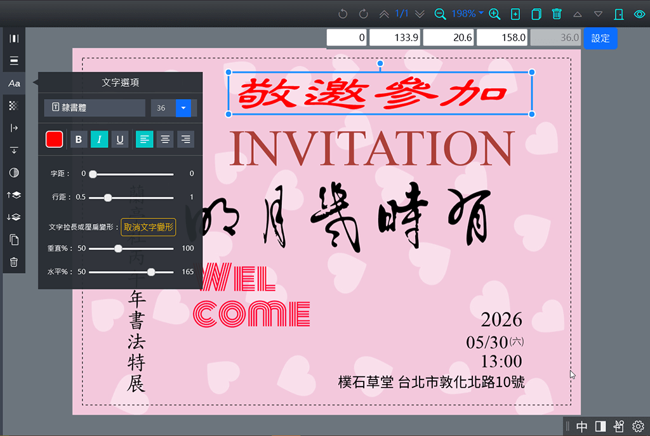
Task: Click the horizontal lines icon in sidebar
Action: click(14, 61)
